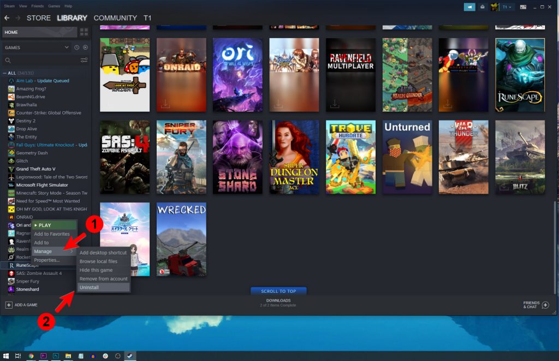Open the Friends menu
The image size is (559, 361).
(x=38, y=6)
